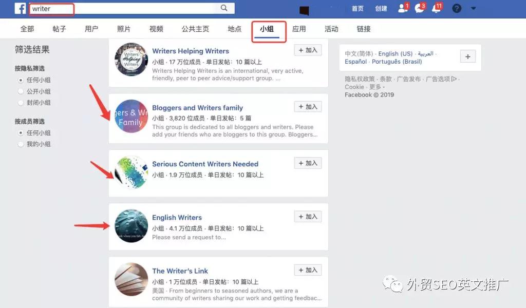Open the Cookie footer link

pyautogui.click(x=354, y=87)
